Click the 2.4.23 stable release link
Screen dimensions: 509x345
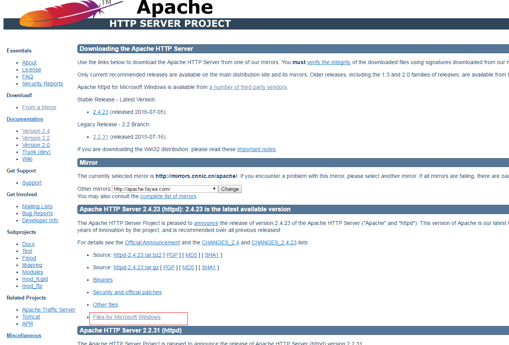tap(101, 112)
